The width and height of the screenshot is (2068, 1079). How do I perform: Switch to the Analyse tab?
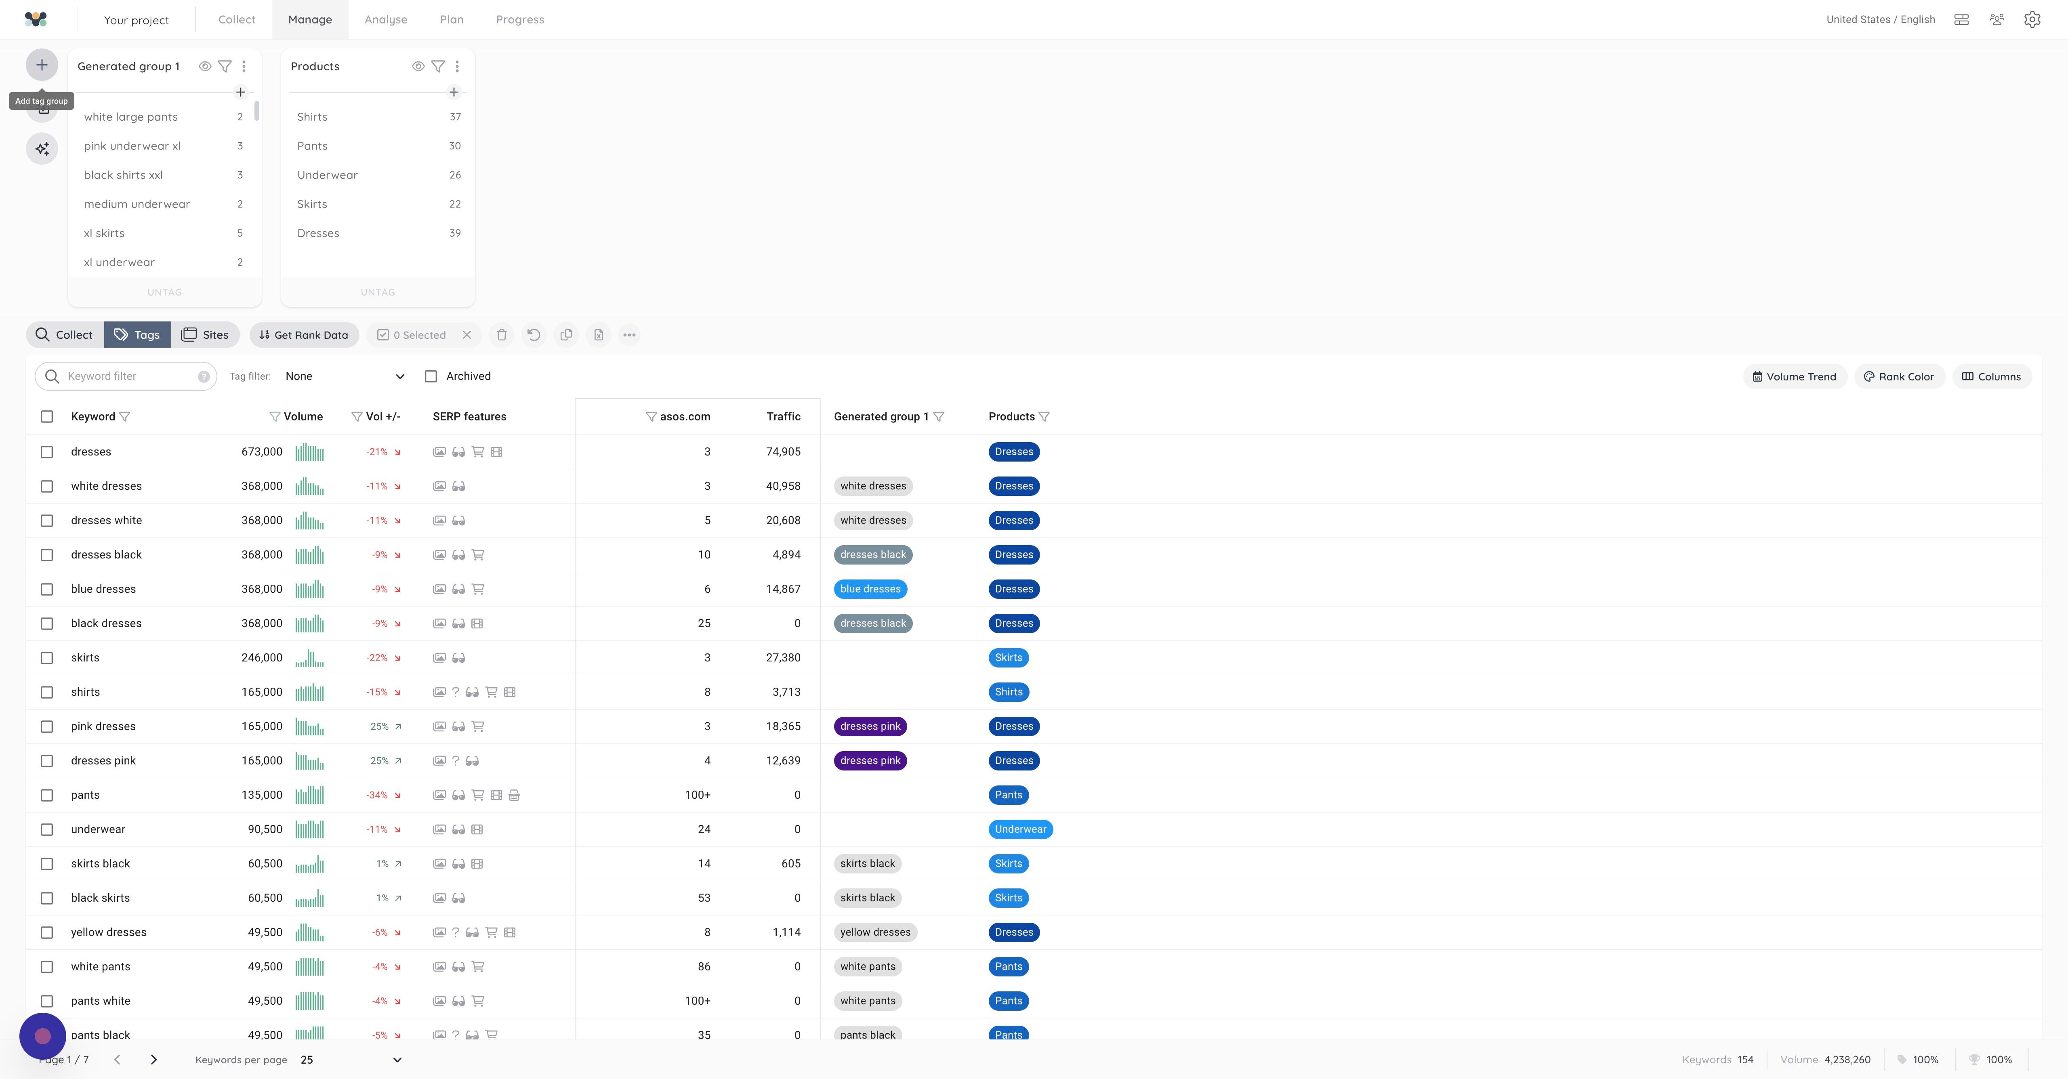386,19
